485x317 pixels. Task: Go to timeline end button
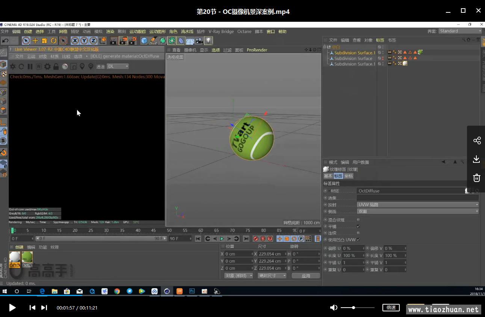click(x=246, y=239)
